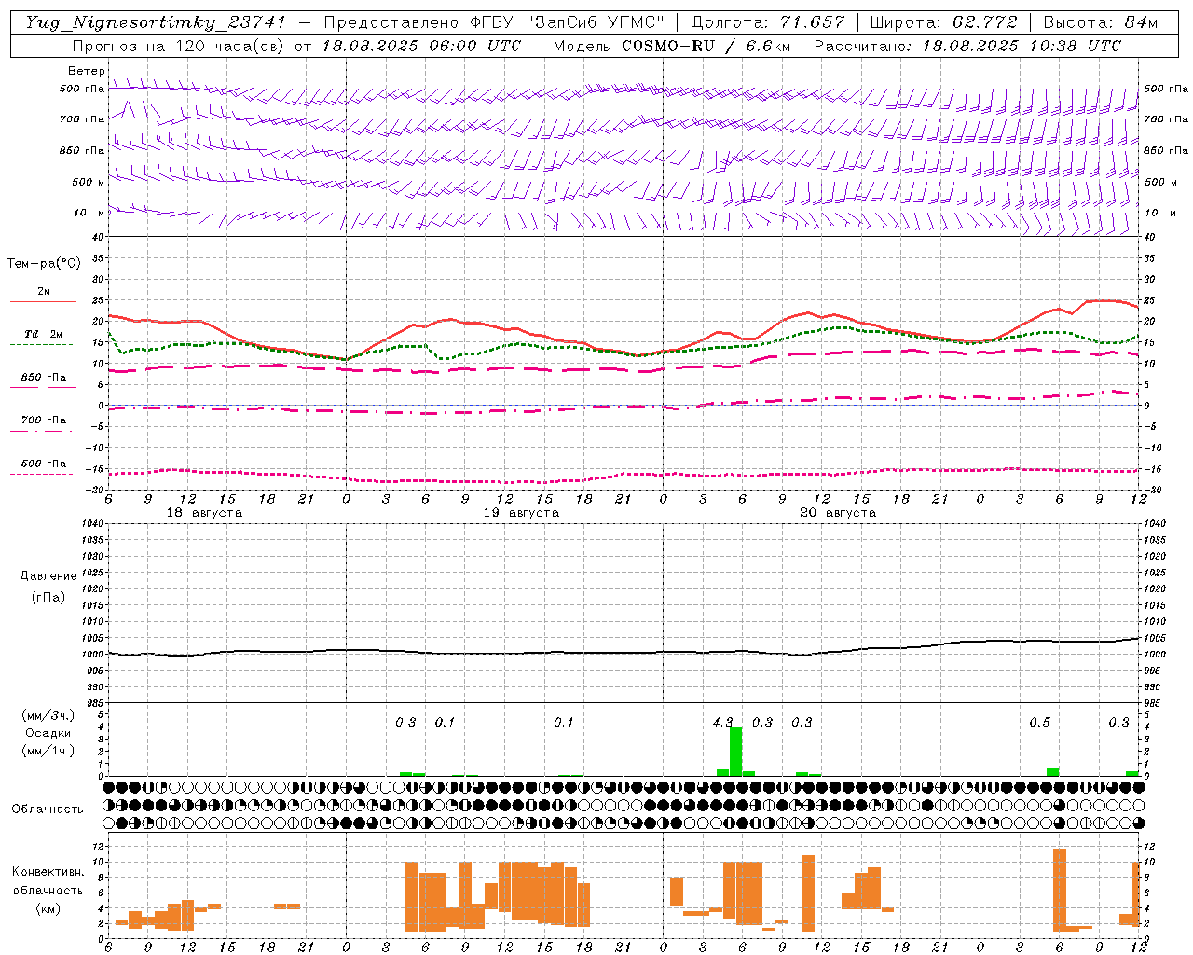Screen dimensions: 1193x955
Task: Click the station name Yug_Nignesortimky_23741
Action: click(x=156, y=22)
